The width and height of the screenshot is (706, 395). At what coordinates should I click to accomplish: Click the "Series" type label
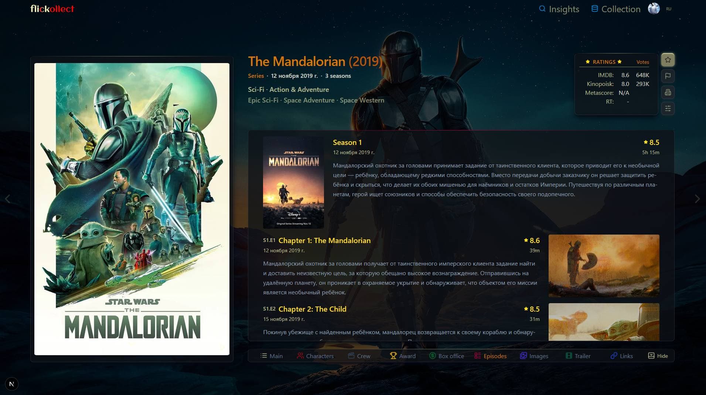[x=256, y=76]
